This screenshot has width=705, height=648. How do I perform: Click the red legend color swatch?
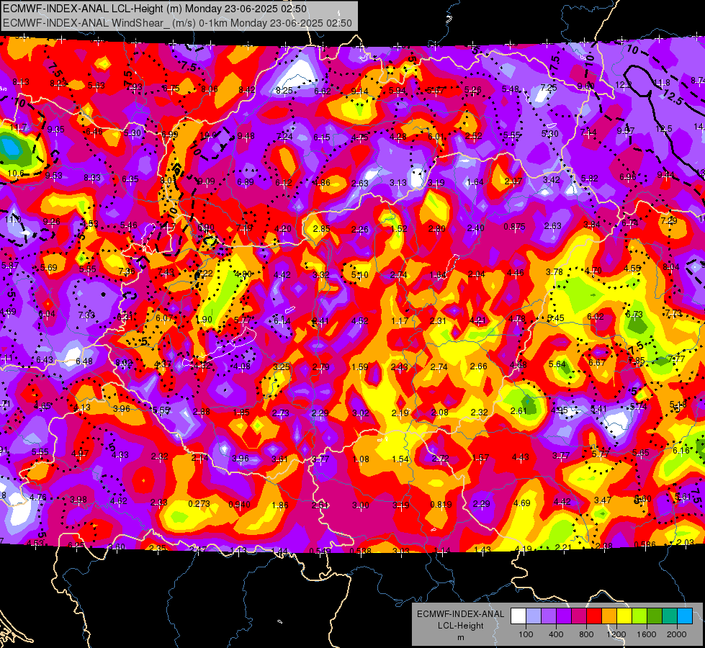tap(594, 616)
